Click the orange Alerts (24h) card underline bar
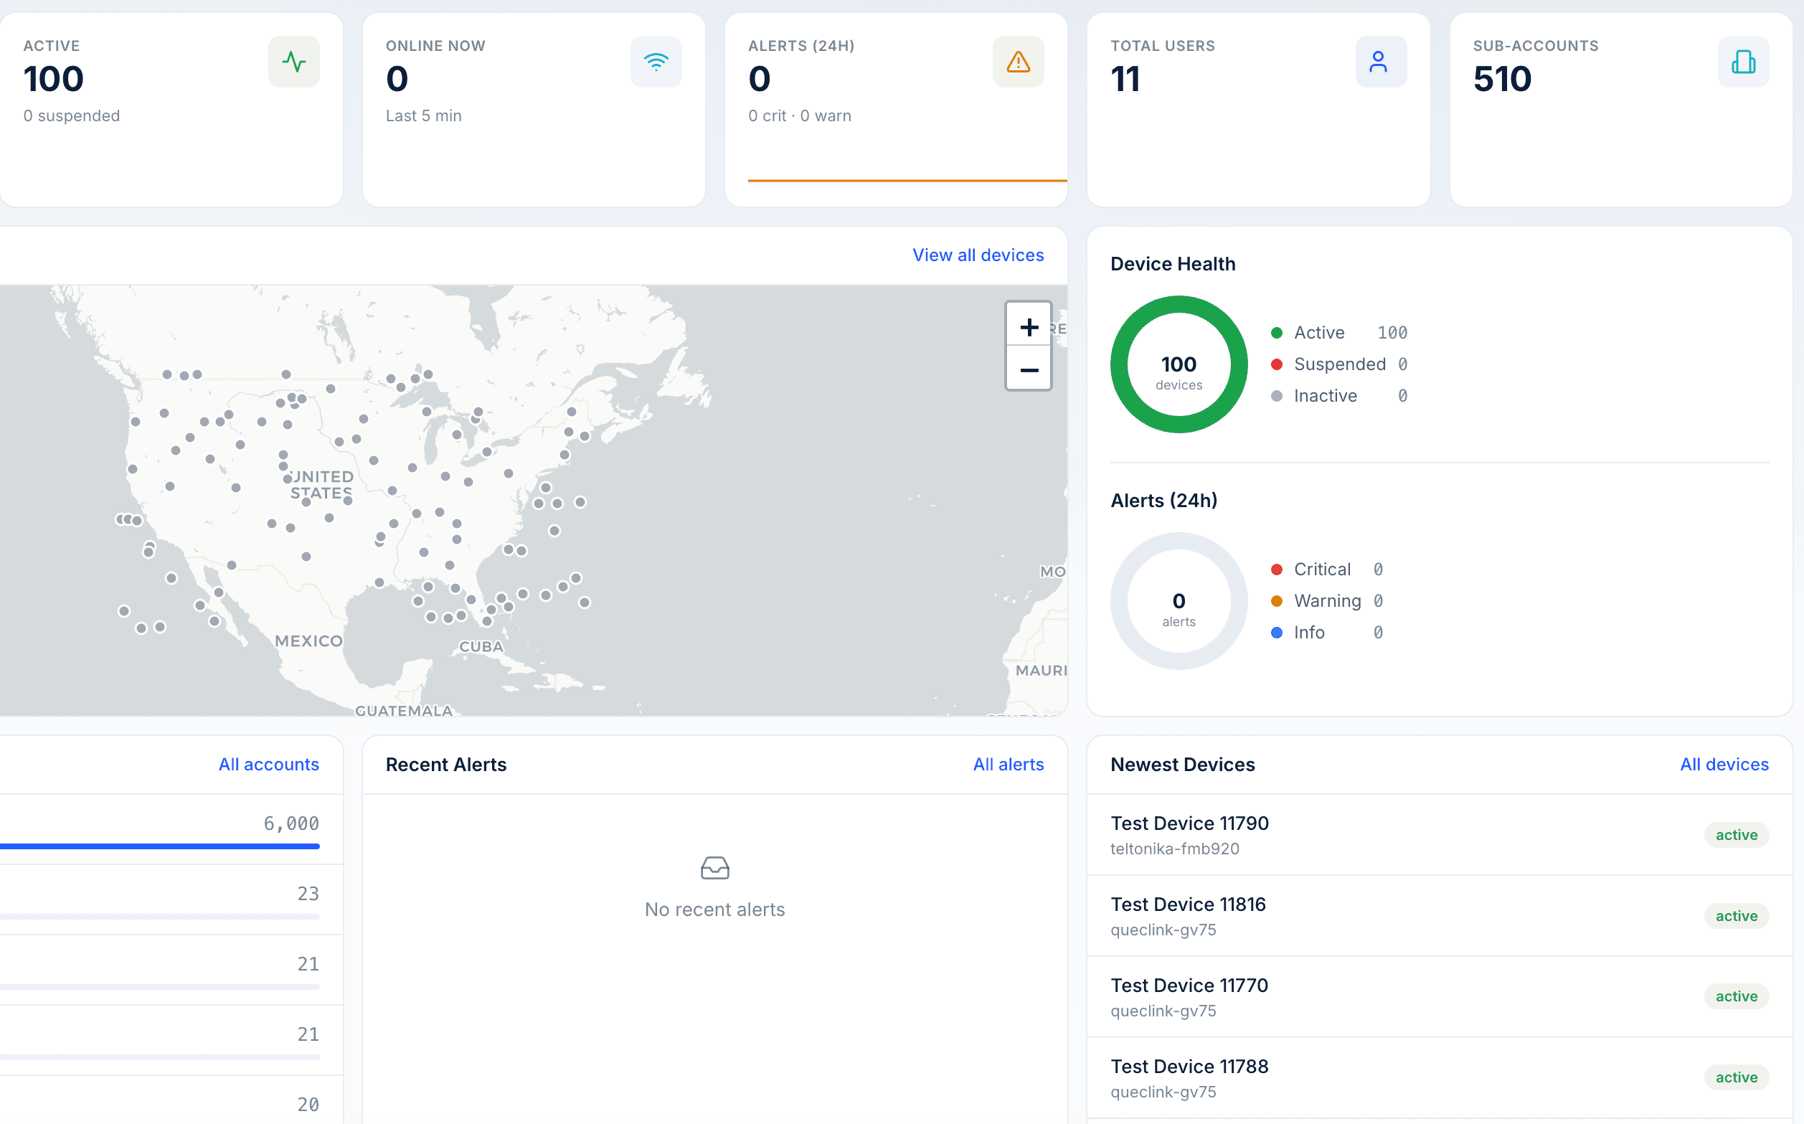The width and height of the screenshot is (1804, 1124). click(x=907, y=180)
